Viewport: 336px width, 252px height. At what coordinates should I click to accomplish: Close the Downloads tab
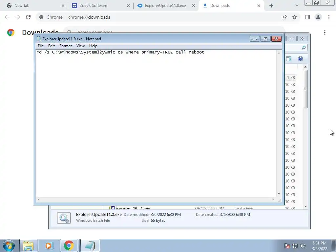point(259,6)
